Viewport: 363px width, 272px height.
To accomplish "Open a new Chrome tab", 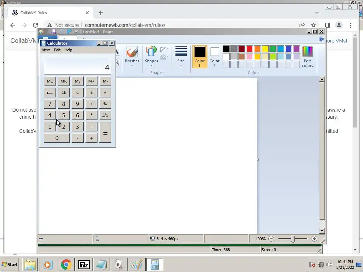I will coord(100,13).
